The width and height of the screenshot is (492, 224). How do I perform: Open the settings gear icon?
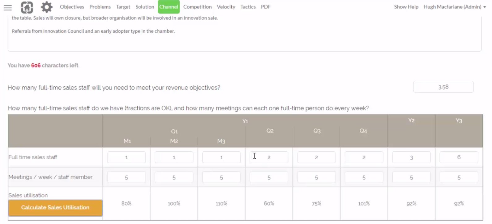(47, 7)
